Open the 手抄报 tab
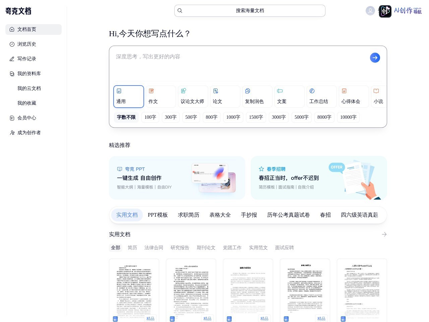 (x=249, y=215)
